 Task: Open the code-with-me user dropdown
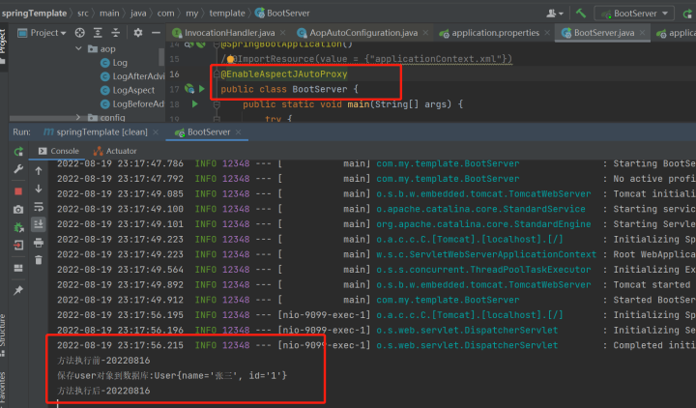click(x=555, y=14)
